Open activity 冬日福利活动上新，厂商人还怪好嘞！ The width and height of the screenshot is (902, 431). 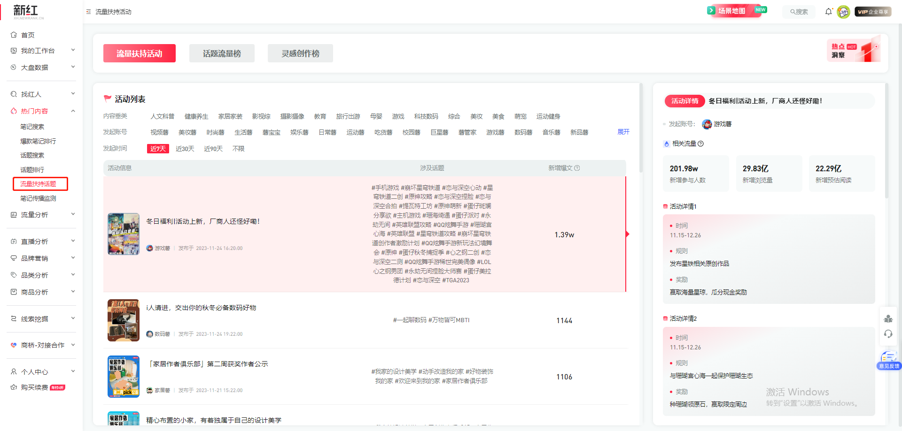click(203, 221)
